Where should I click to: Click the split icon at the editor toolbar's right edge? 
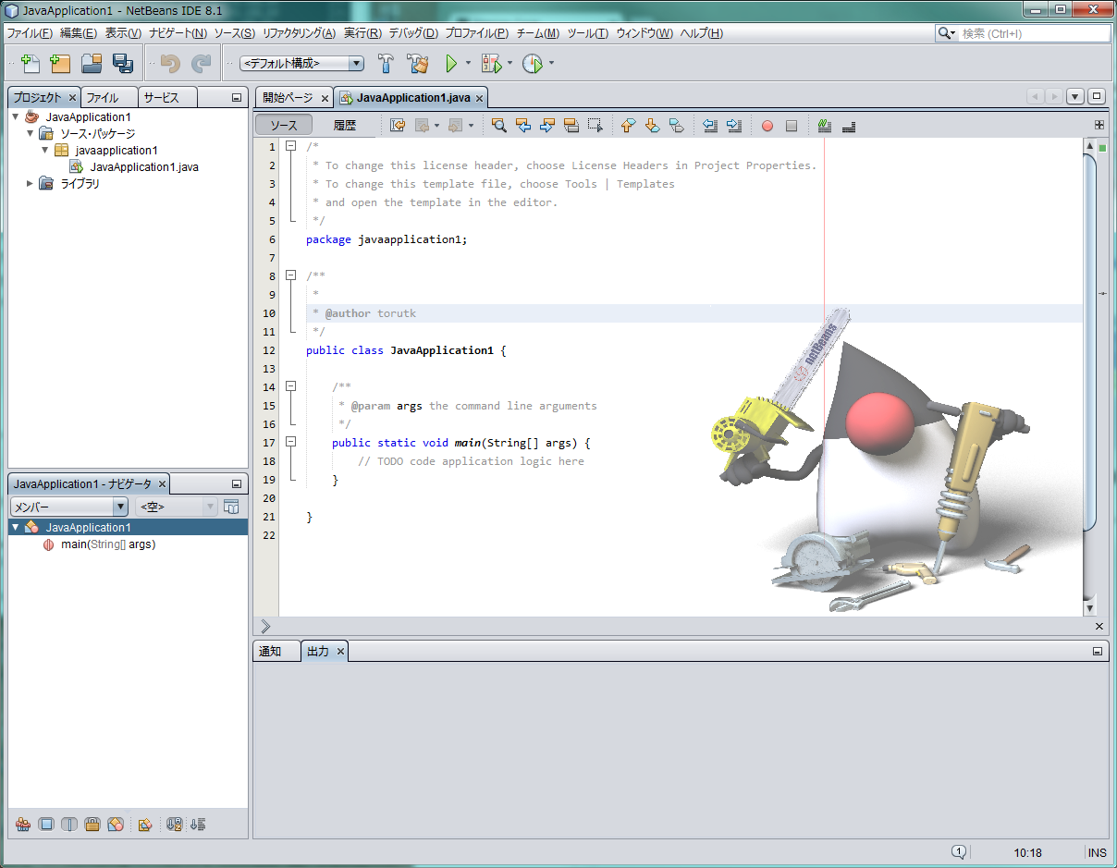1099,125
